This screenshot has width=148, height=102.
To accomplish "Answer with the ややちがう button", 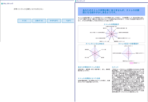I will tap(54, 21).
